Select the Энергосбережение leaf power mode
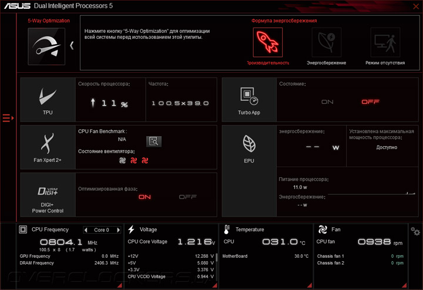Viewport: 423px width, 290px height. click(x=327, y=42)
